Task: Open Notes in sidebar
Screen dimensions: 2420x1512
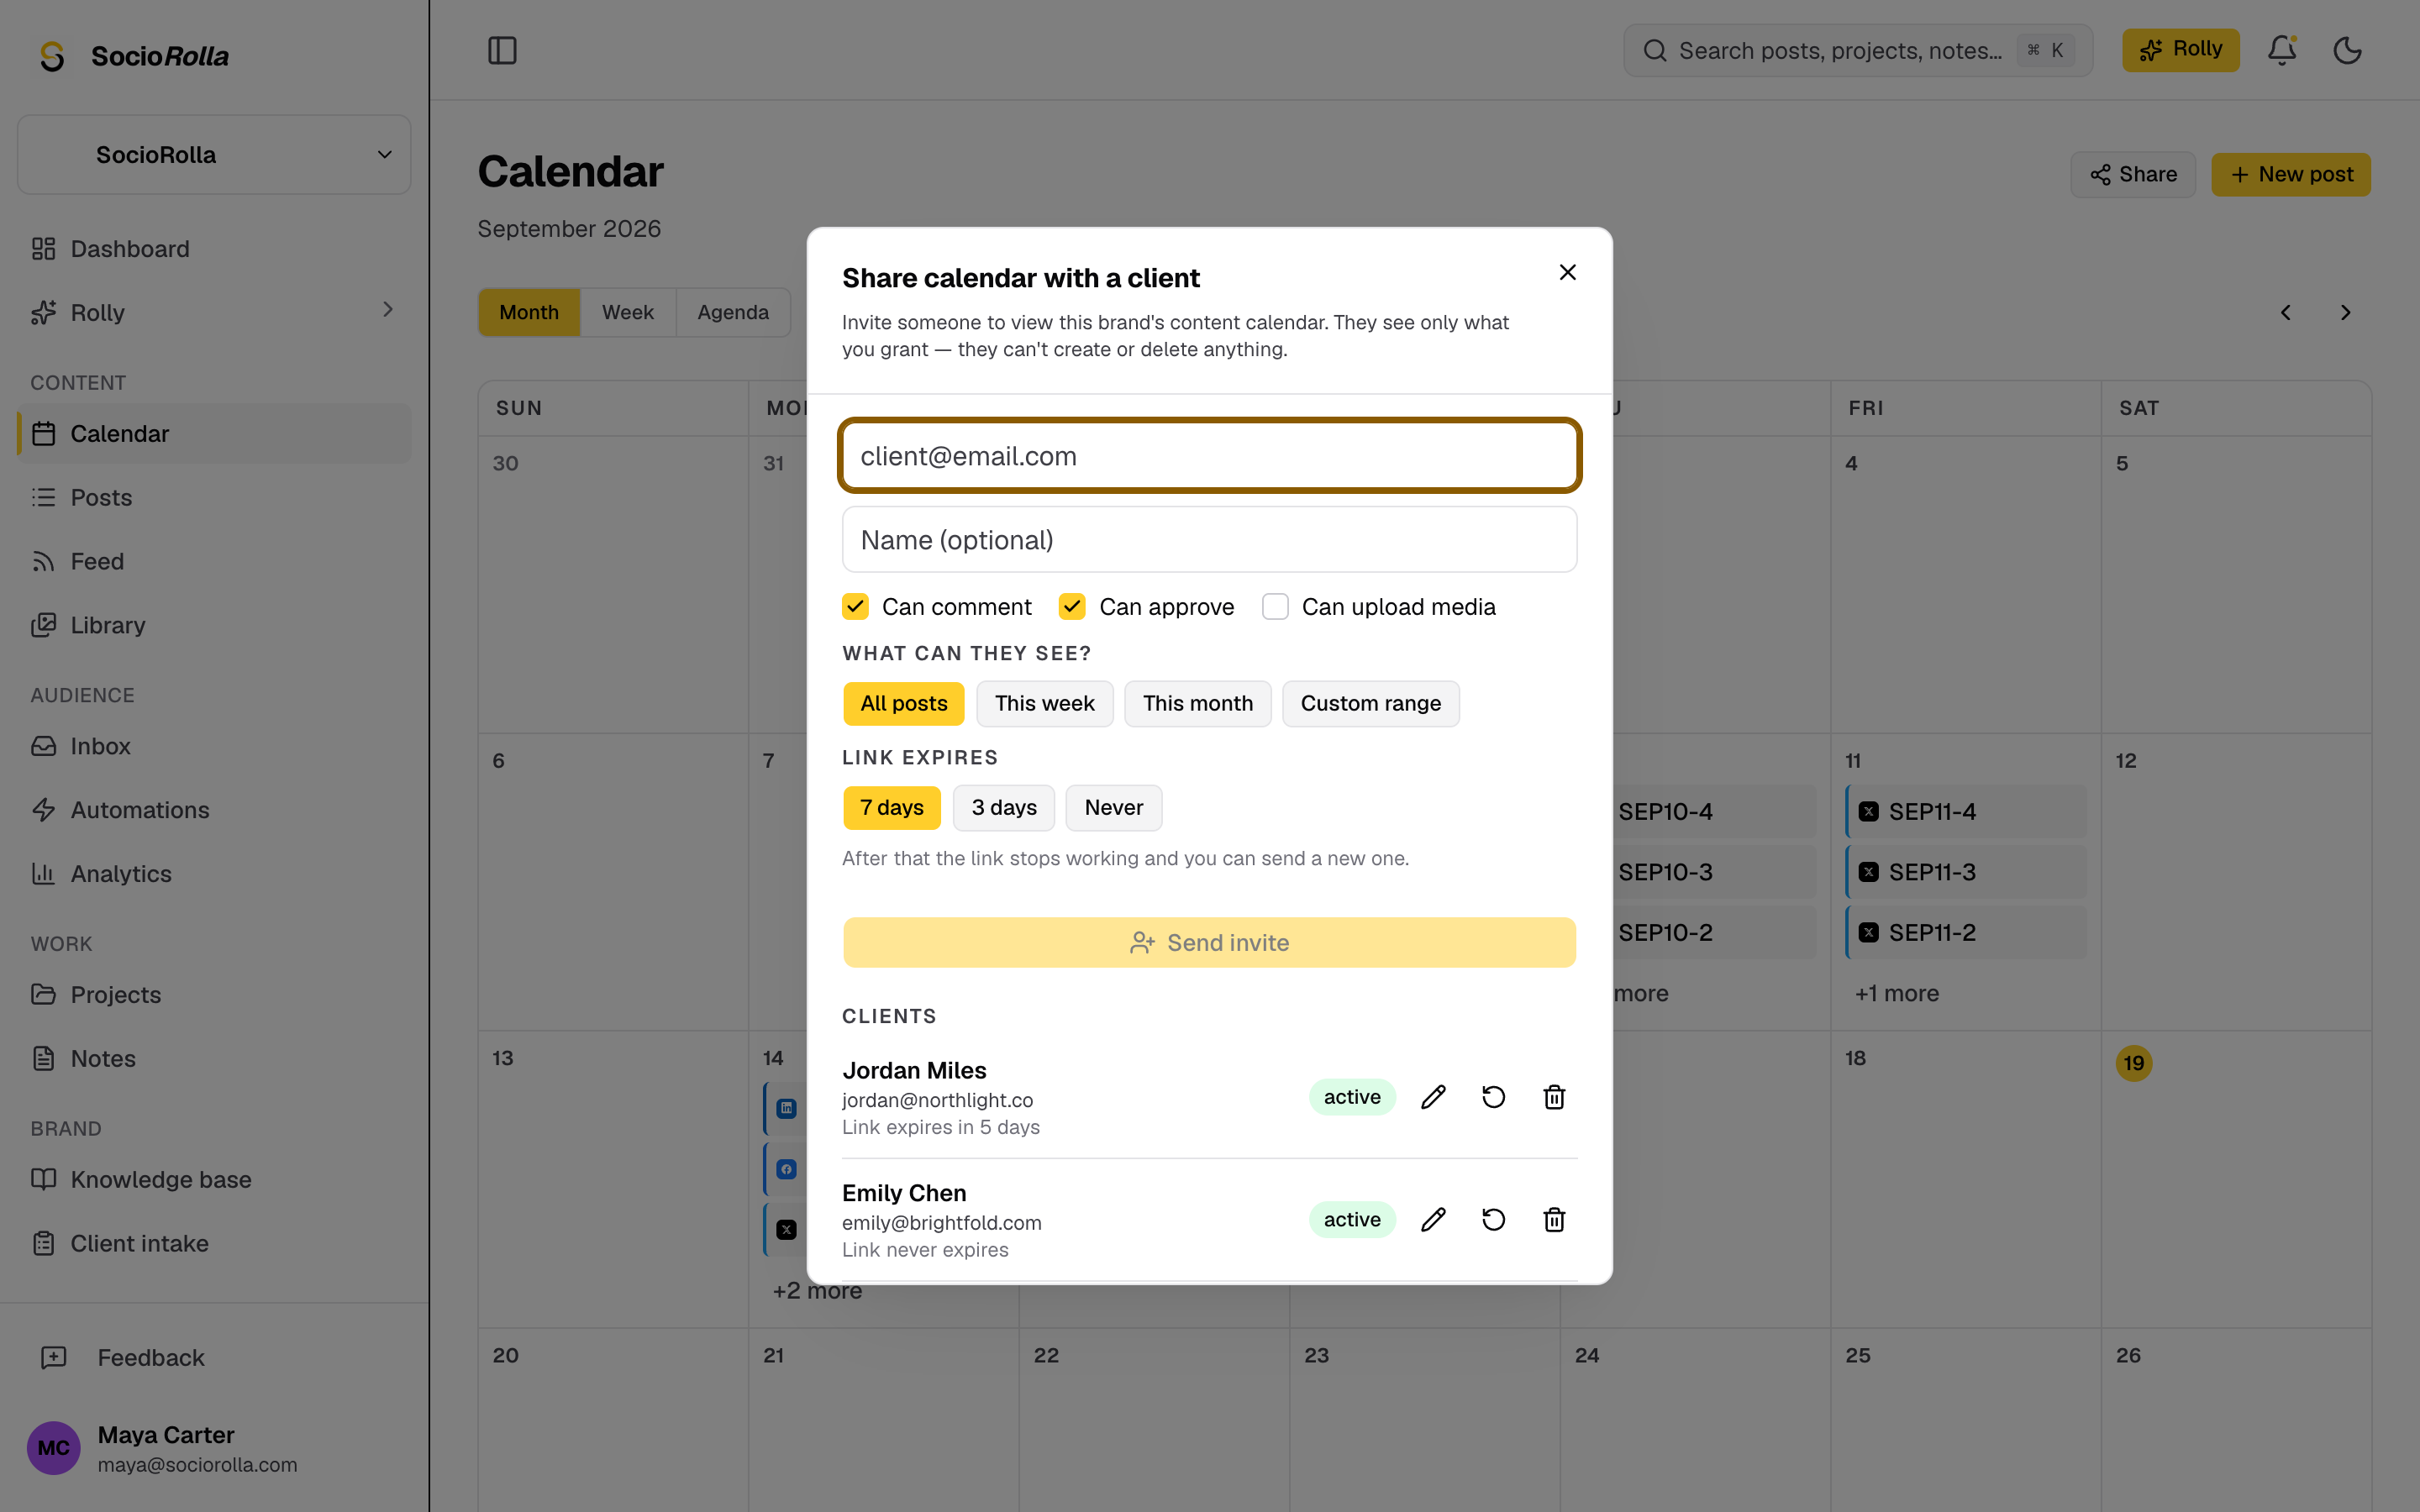Action: click(x=214, y=1059)
